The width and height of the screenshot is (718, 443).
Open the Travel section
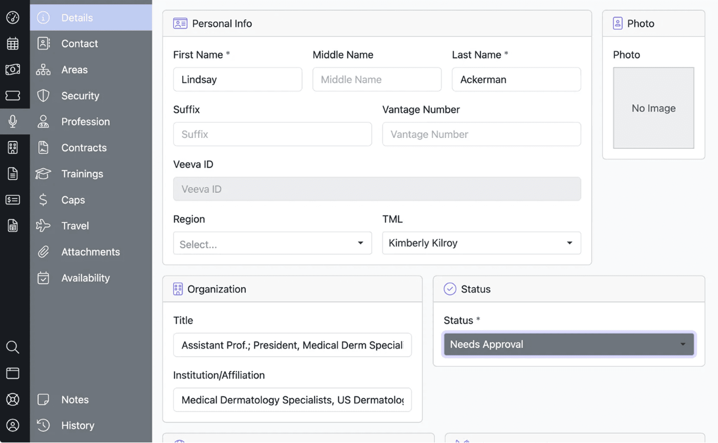point(75,226)
